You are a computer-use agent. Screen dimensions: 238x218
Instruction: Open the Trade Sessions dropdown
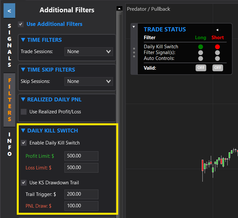pos(89,52)
